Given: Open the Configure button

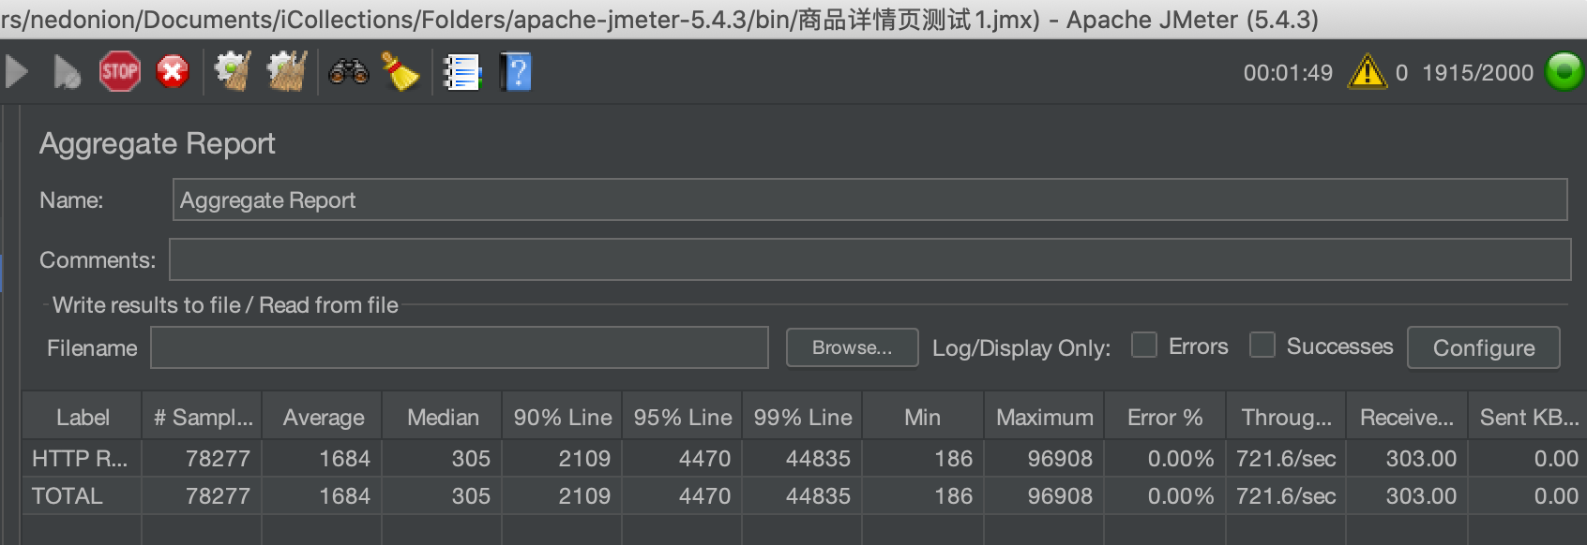Looking at the screenshot, I should coord(1484,347).
